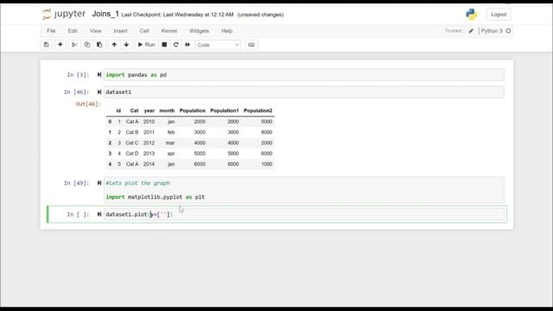553x311 pixels.
Task: Open the Insert menu
Action: click(x=121, y=31)
